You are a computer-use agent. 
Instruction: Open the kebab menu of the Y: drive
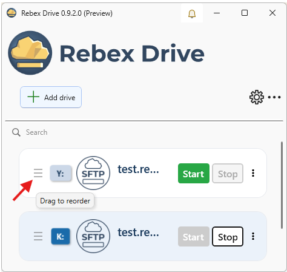pos(253,173)
